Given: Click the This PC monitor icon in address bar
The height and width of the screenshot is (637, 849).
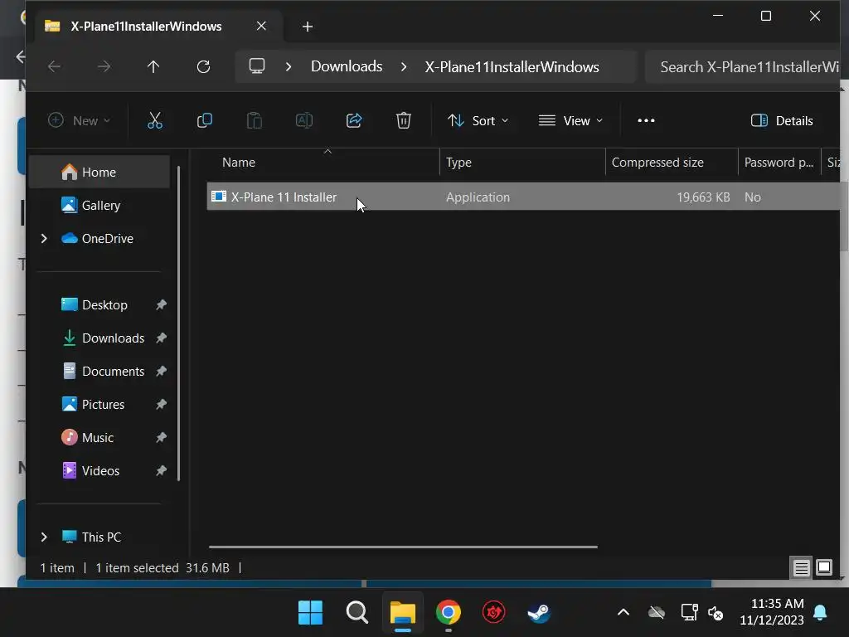Looking at the screenshot, I should click(257, 66).
